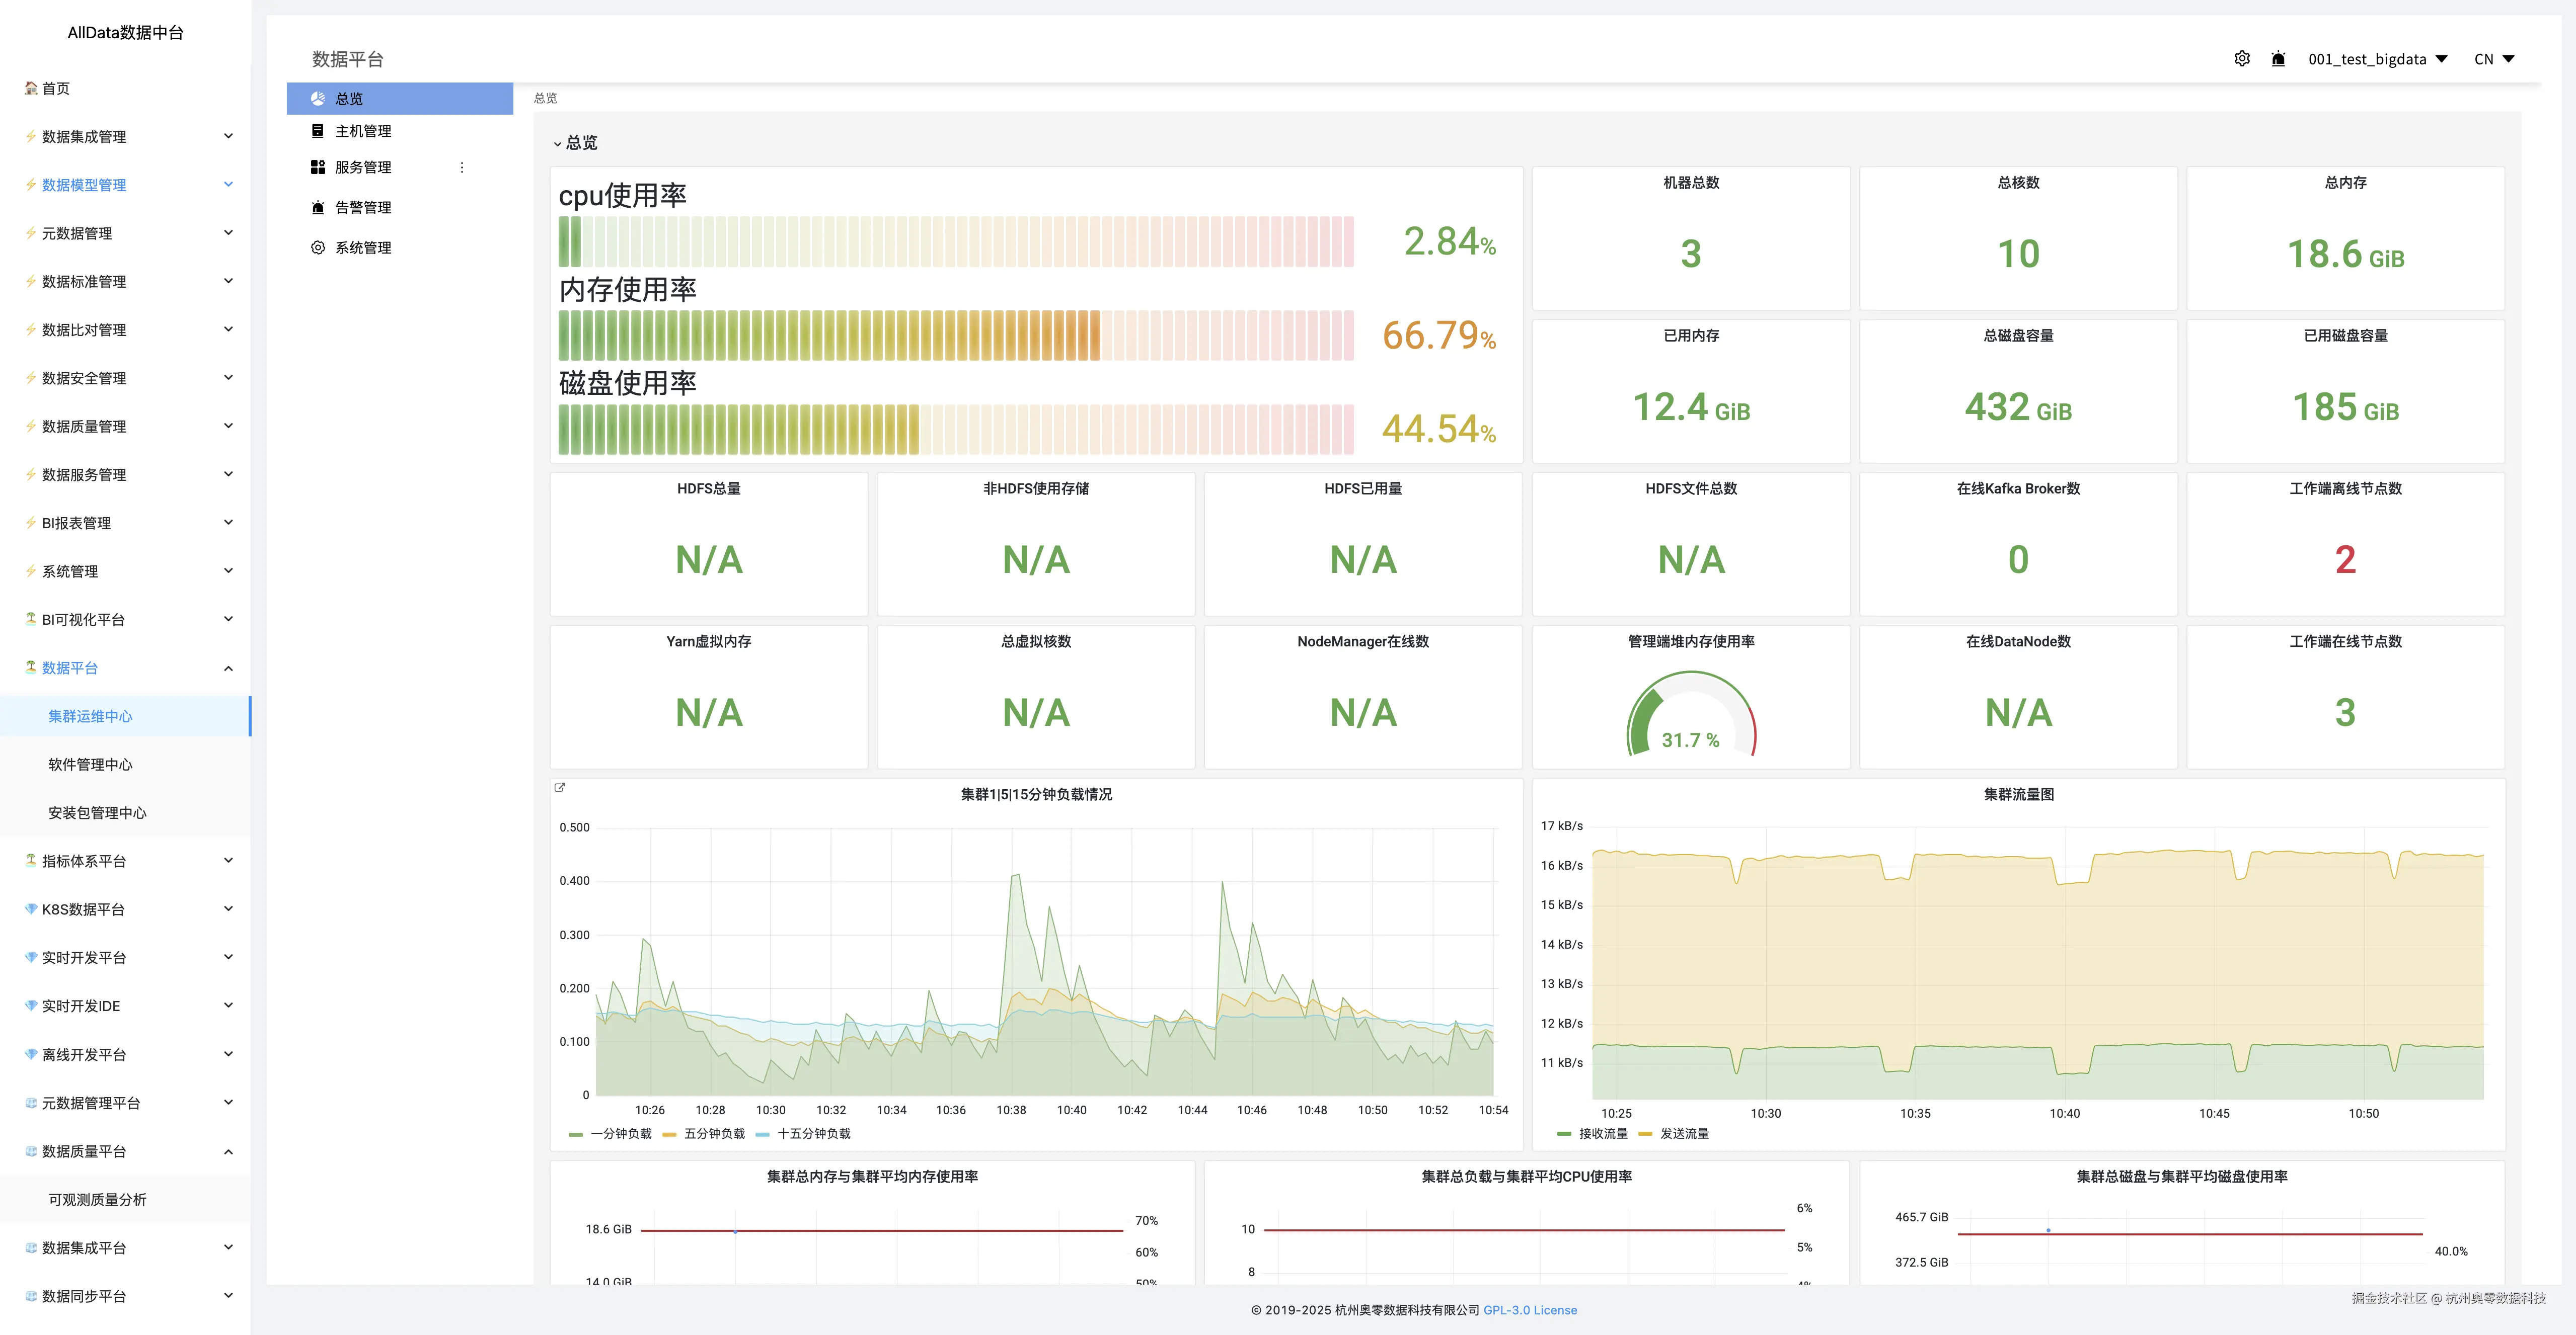Click the load chart share icon
Screen dimensions: 2576x1335
coord(560,787)
